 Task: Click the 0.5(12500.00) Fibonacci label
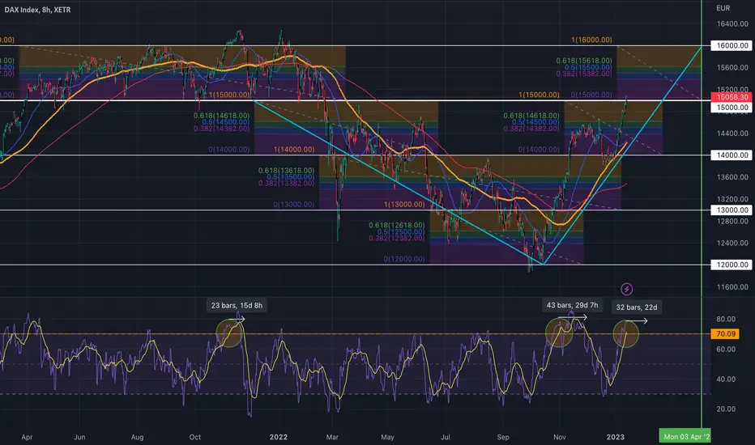(x=401, y=232)
